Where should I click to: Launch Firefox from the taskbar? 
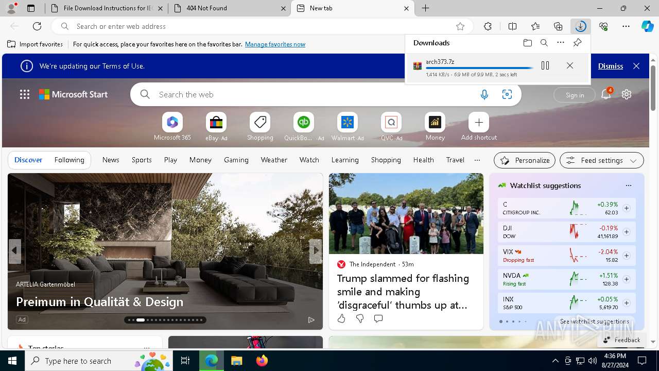[262, 361]
